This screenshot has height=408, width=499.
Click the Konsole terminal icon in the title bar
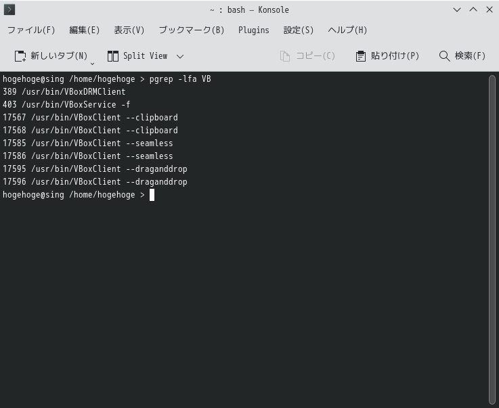pyautogui.click(x=9, y=9)
